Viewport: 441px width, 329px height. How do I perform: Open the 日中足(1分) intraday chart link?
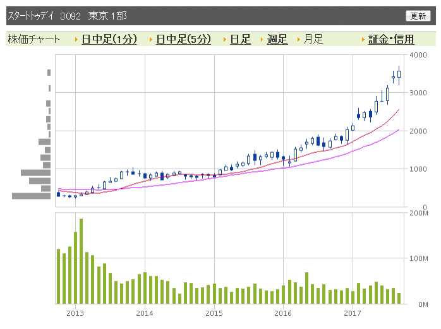(109, 39)
